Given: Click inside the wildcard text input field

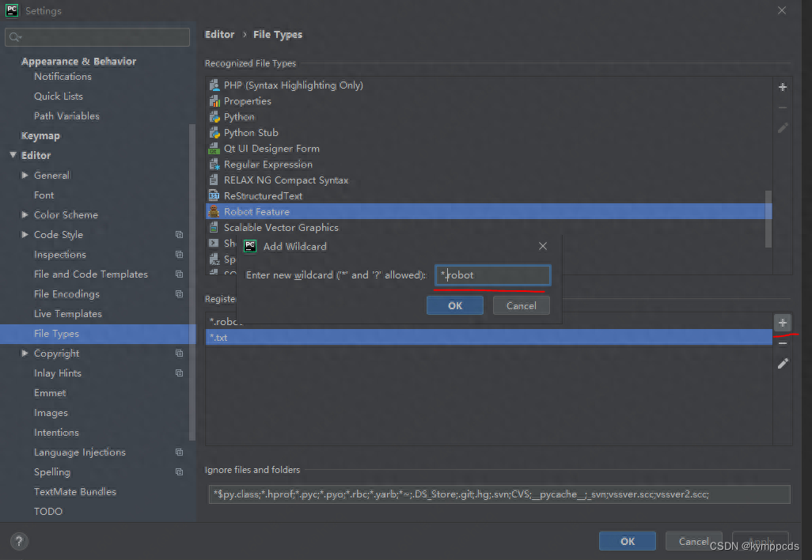Looking at the screenshot, I should (492, 274).
